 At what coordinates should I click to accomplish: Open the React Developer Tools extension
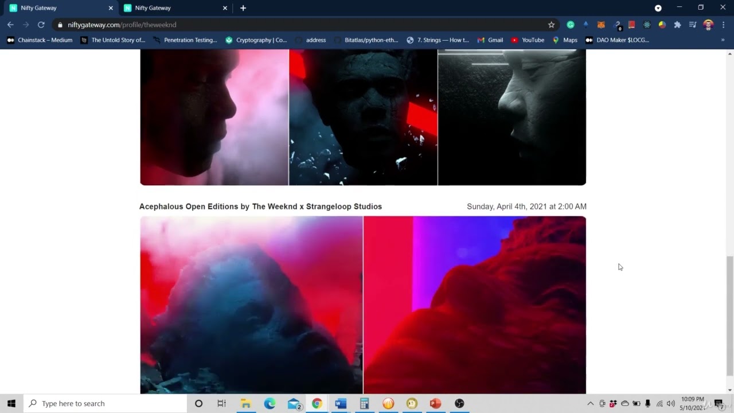(647, 25)
